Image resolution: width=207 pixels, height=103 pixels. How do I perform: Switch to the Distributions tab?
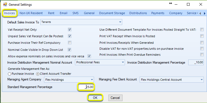pos(138,13)
